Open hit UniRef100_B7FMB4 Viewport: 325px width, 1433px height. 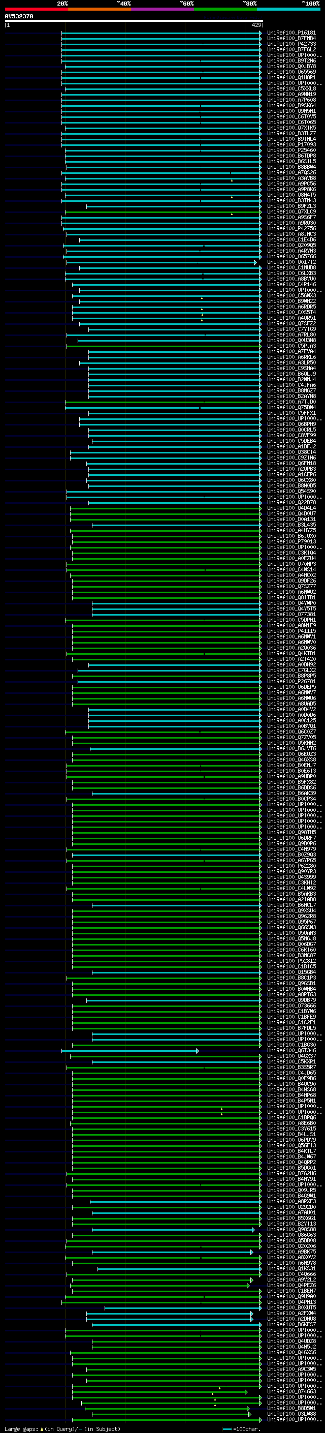pyautogui.click(x=291, y=39)
